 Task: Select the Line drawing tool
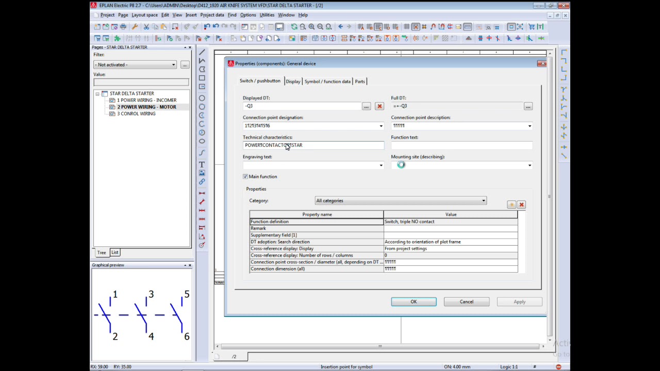tap(202, 52)
